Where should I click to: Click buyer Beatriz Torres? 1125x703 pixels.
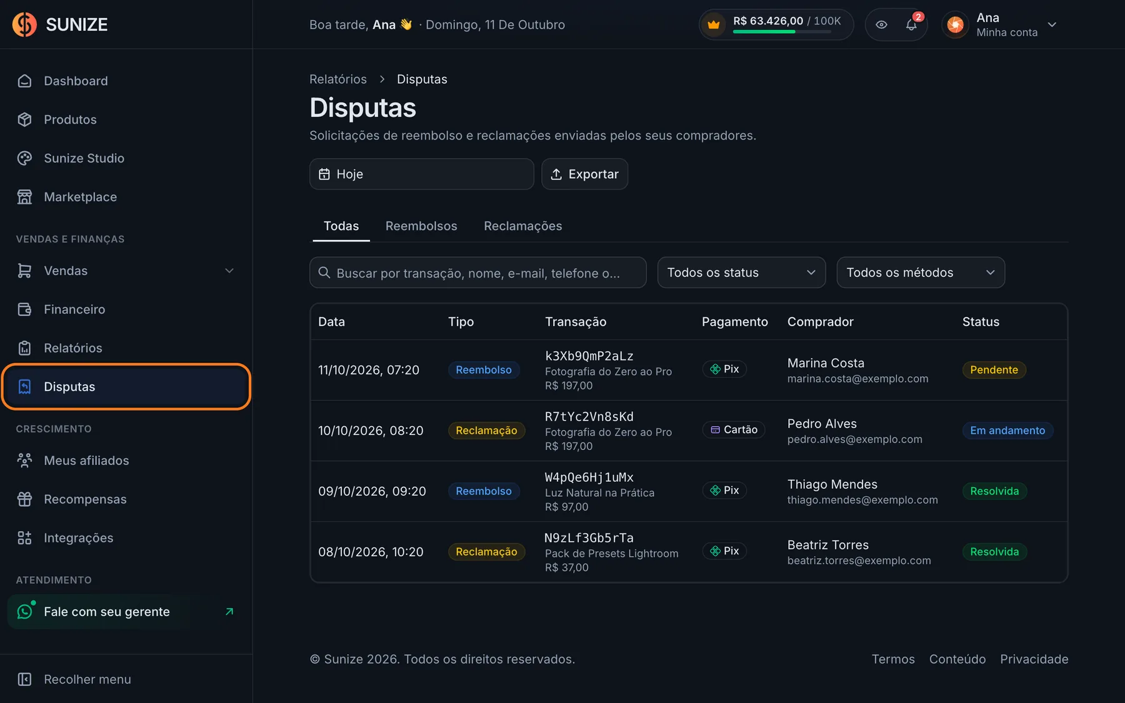point(827,545)
